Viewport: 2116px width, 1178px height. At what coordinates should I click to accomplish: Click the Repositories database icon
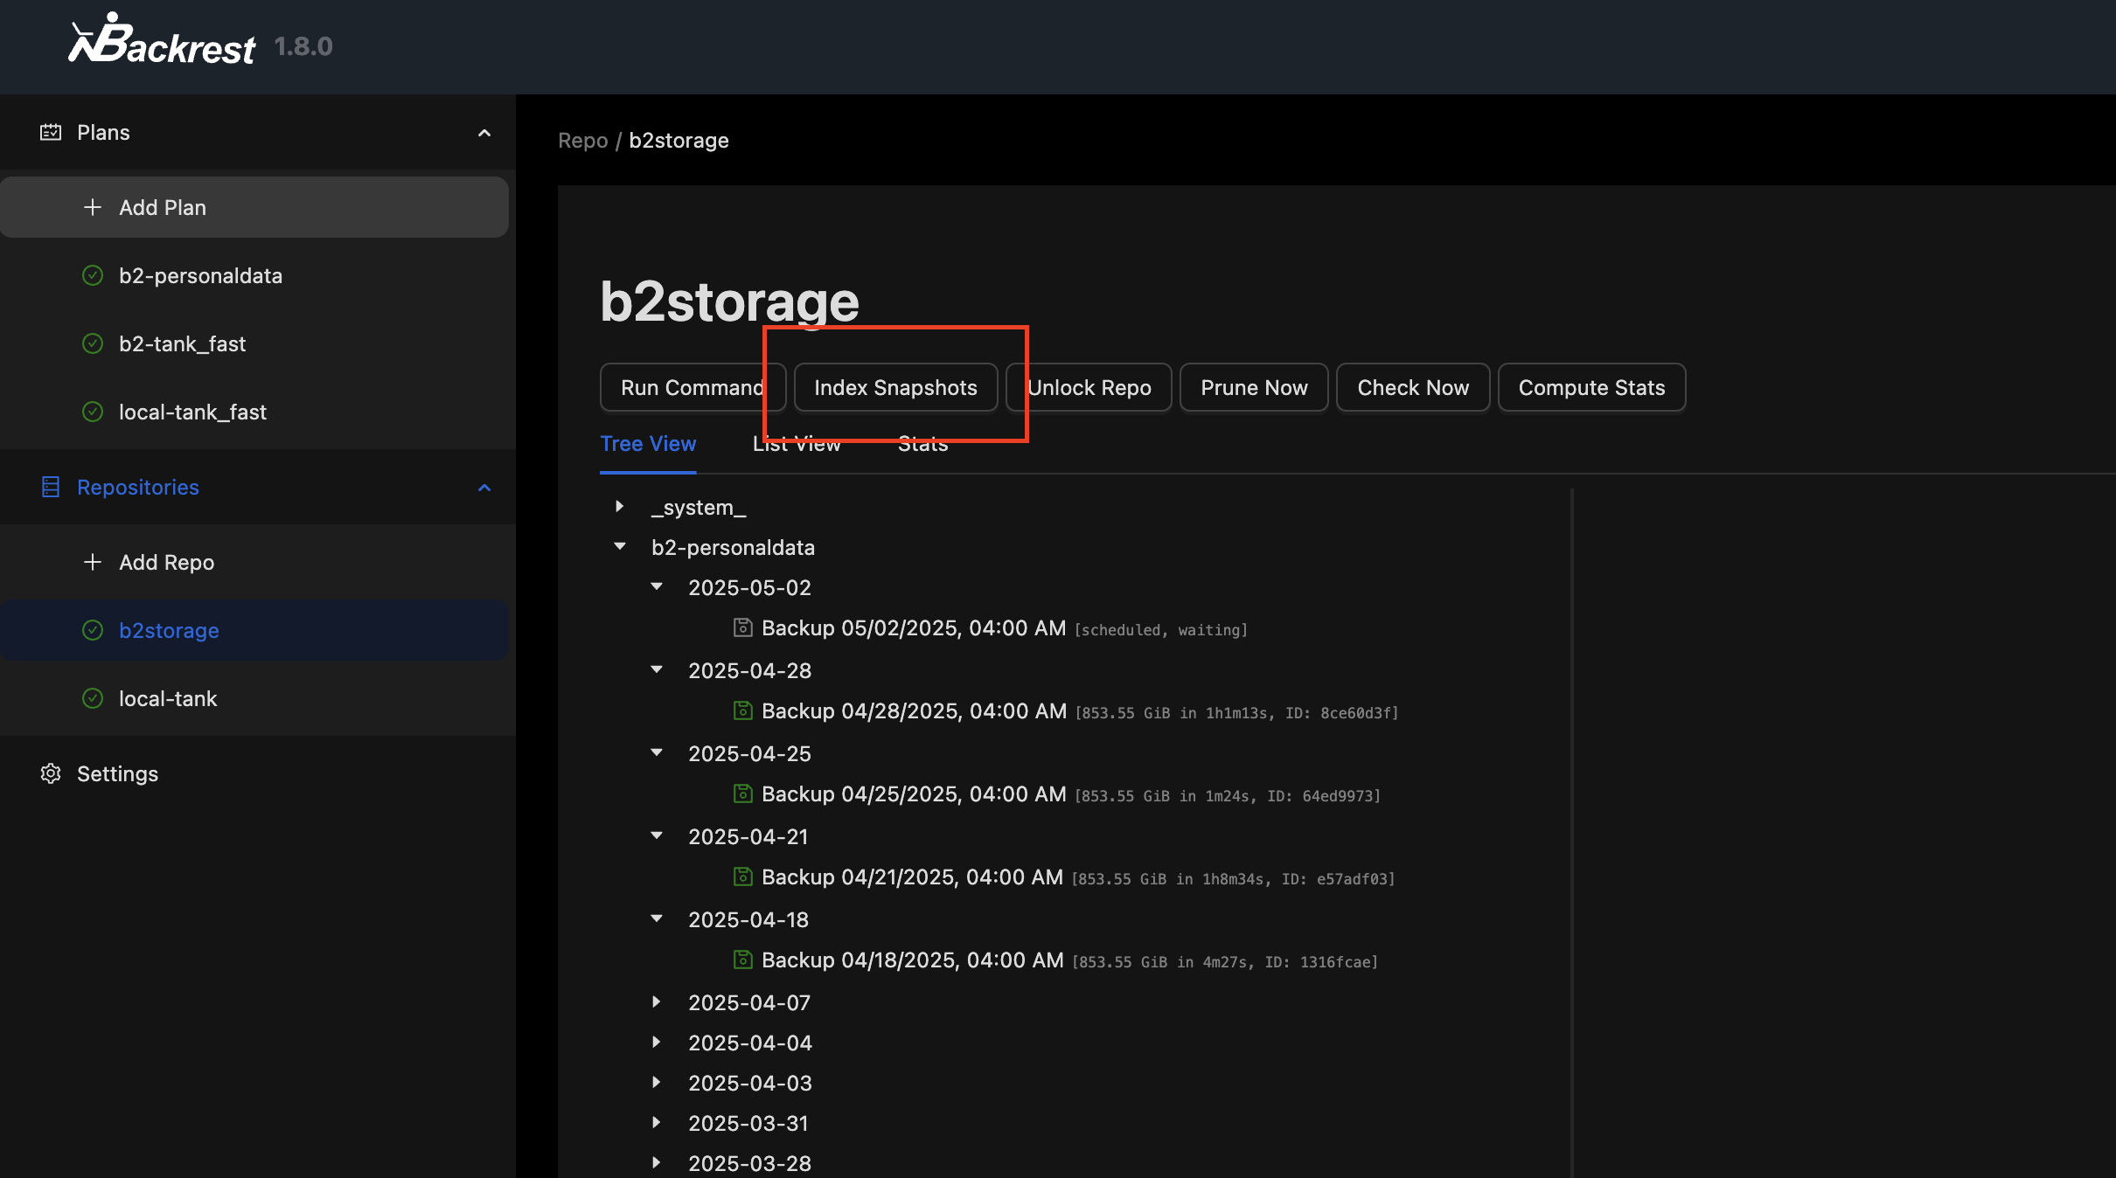tap(51, 487)
